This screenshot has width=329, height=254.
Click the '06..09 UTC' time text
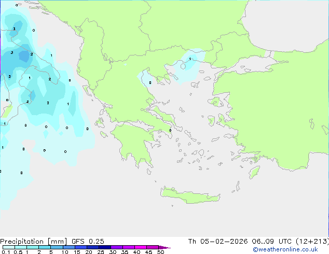coord(272,242)
